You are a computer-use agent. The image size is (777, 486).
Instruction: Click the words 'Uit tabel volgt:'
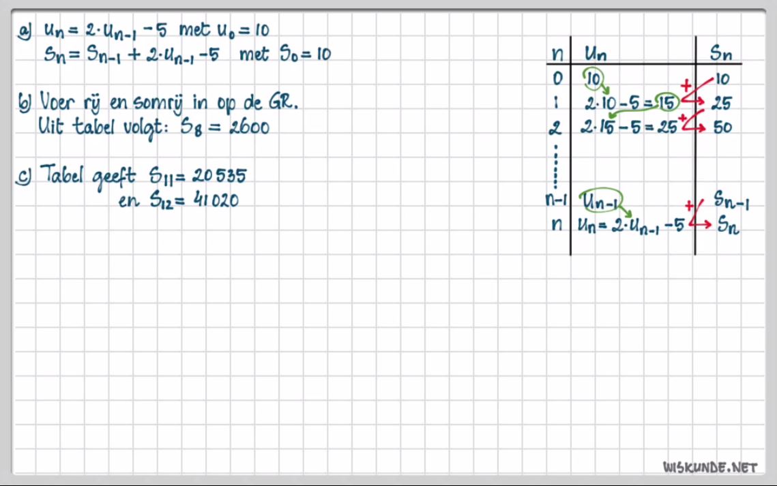[x=104, y=127]
